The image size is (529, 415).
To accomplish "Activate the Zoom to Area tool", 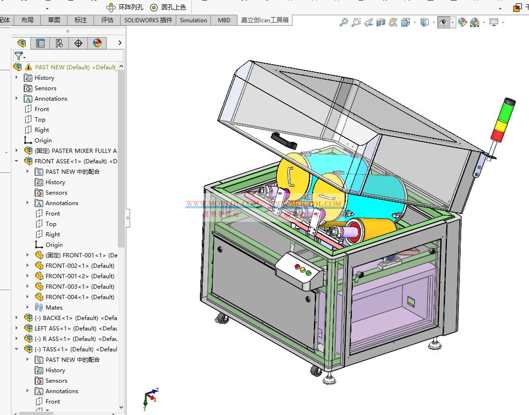I will 355,22.
